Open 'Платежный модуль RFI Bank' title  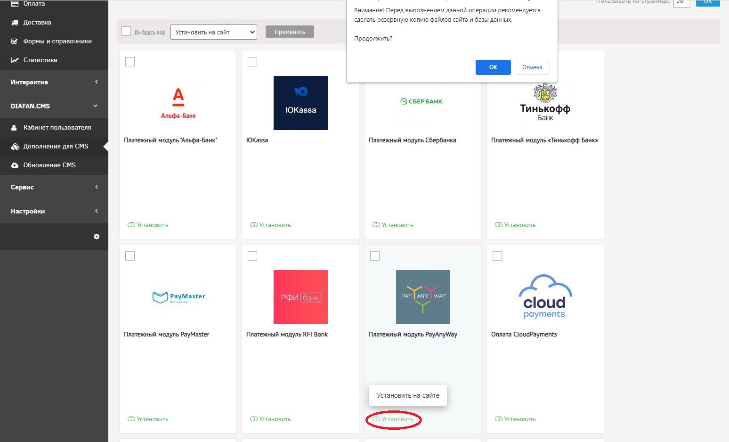click(x=287, y=335)
